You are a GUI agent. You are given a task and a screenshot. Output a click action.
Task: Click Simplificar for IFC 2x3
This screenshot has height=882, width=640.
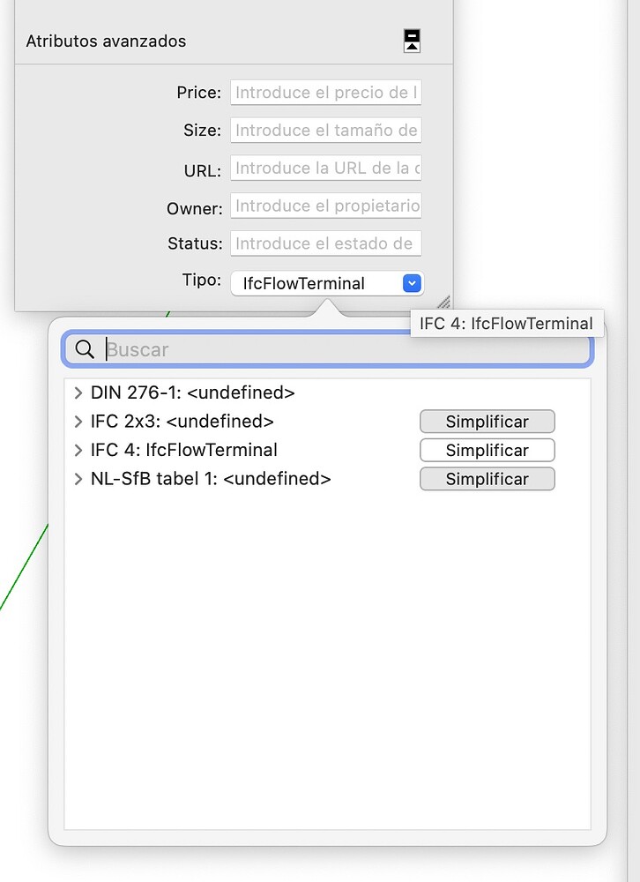tap(487, 422)
